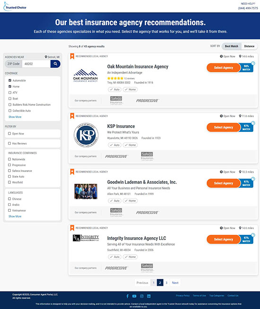This screenshot has width=260, height=309.
Task: Call the (844) 499-7575 help number
Action: point(248,8)
